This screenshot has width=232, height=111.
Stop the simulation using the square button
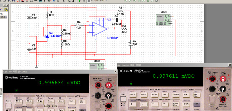[89, 1]
